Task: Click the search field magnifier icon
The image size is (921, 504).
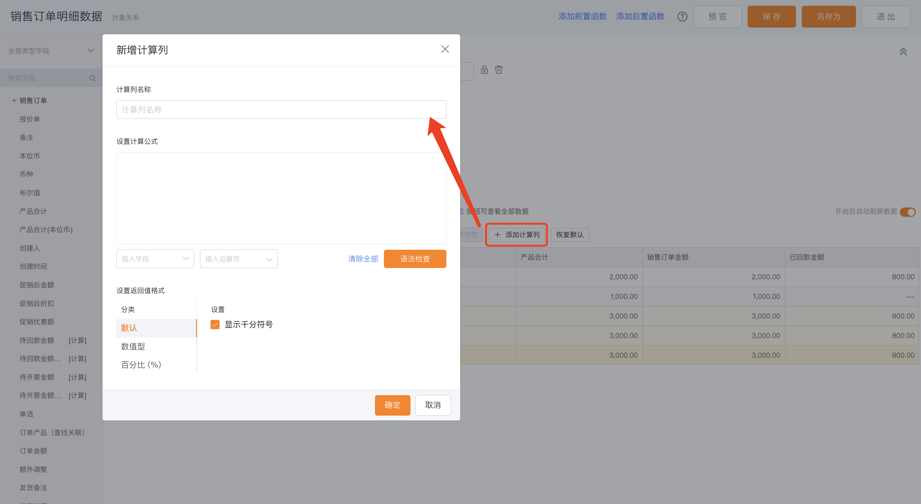Action: [x=93, y=78]
